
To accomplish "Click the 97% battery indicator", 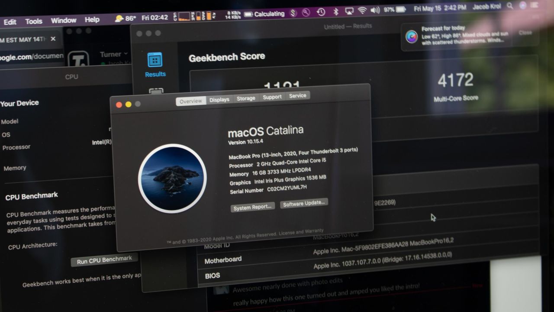I will [395, 9].
